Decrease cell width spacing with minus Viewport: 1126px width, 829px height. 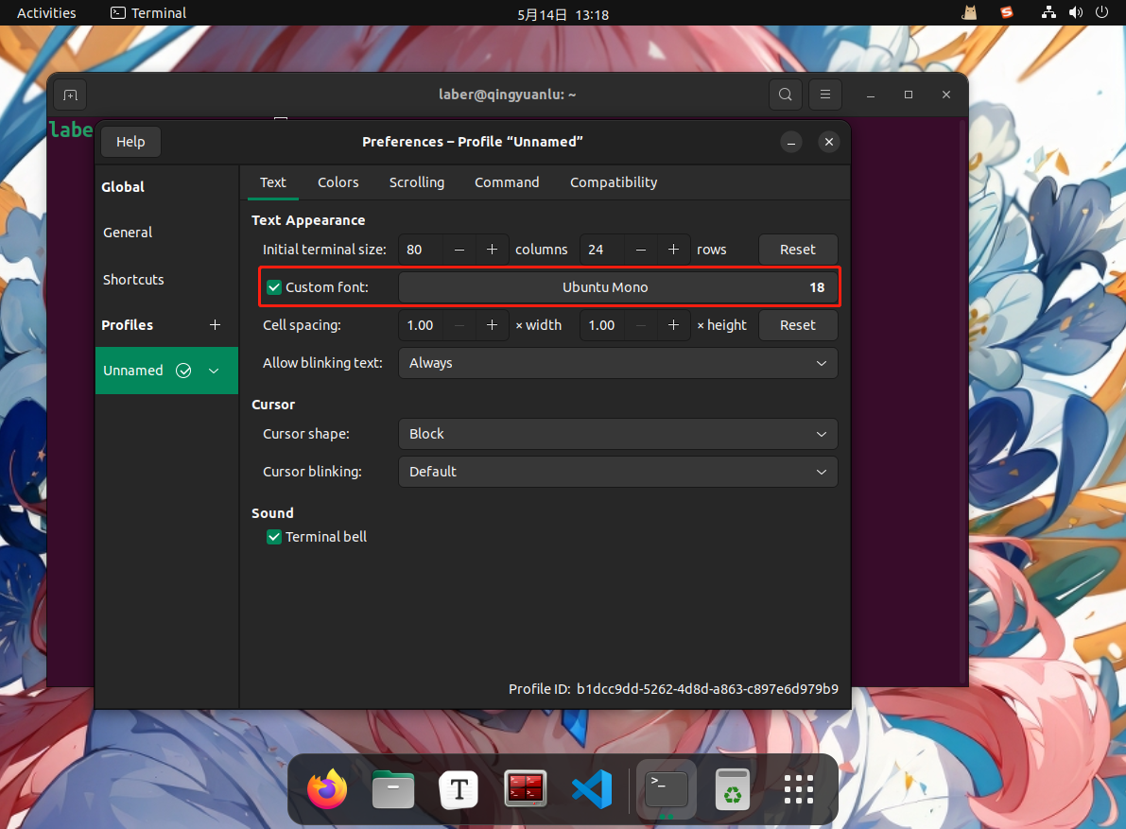[459, 325]
